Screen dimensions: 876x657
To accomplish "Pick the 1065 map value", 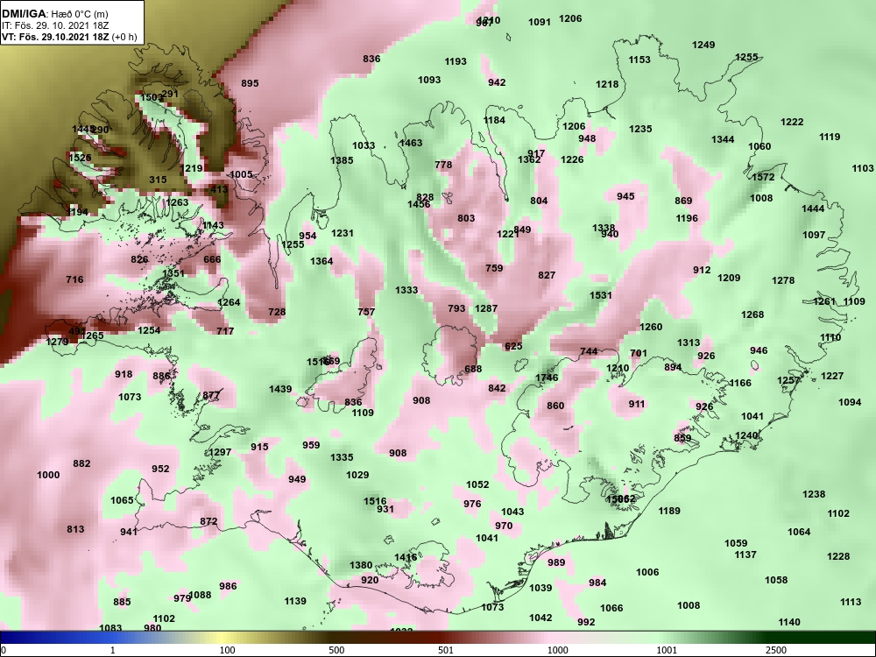I will click(x=122, y=500).
